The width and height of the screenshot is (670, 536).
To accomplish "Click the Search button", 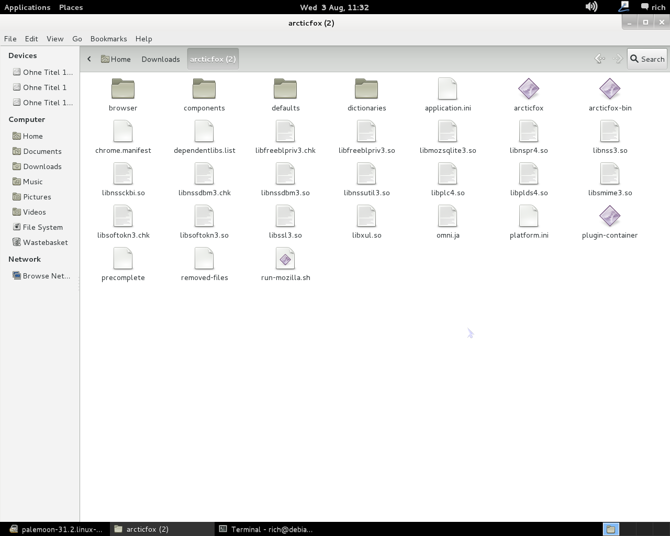I will click(x=647, y=59).
